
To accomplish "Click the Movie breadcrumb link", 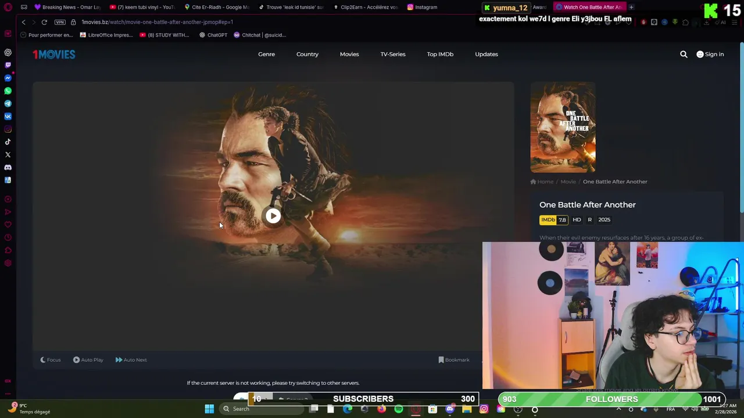I will (x=568, y=182).
